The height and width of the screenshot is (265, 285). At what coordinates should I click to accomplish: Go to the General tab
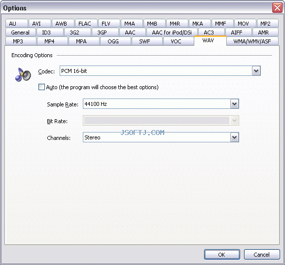[21, 33]
